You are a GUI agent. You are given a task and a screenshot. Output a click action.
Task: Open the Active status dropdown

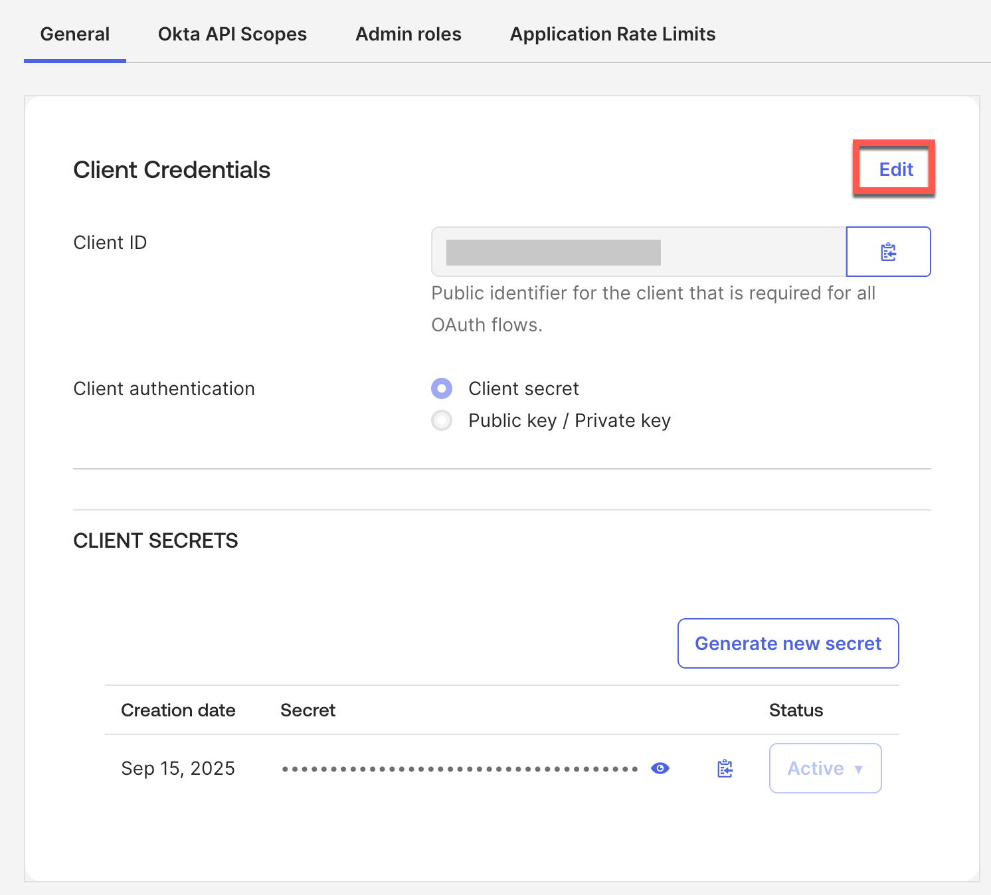pyautogui.click(x=825, y=768)
